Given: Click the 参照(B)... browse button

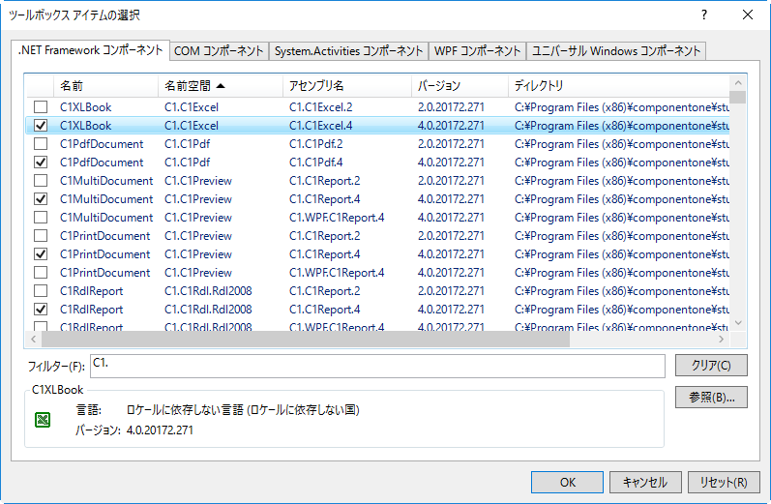Looking at the screenshot, I should click(711, 398).
